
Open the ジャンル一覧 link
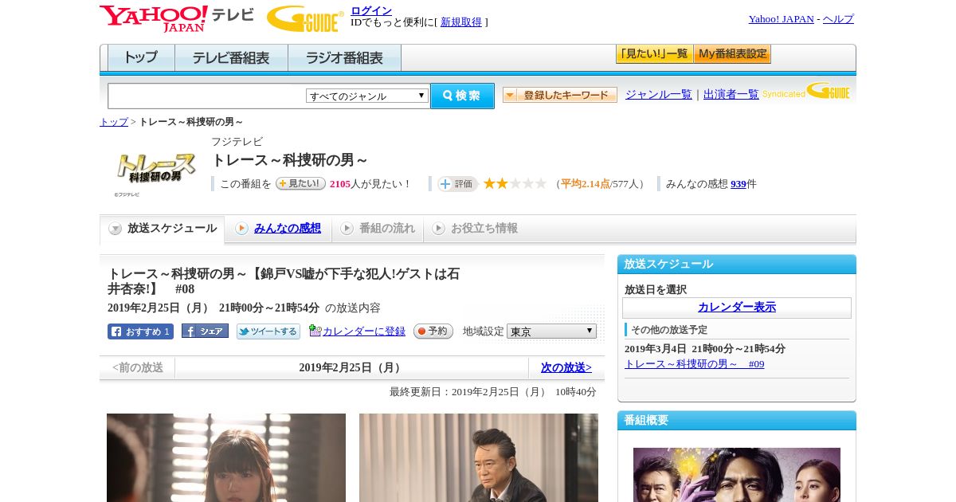[659, 94]
